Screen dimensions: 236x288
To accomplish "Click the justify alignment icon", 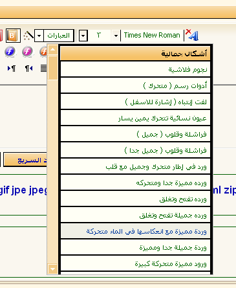I will tap(44, 69).
